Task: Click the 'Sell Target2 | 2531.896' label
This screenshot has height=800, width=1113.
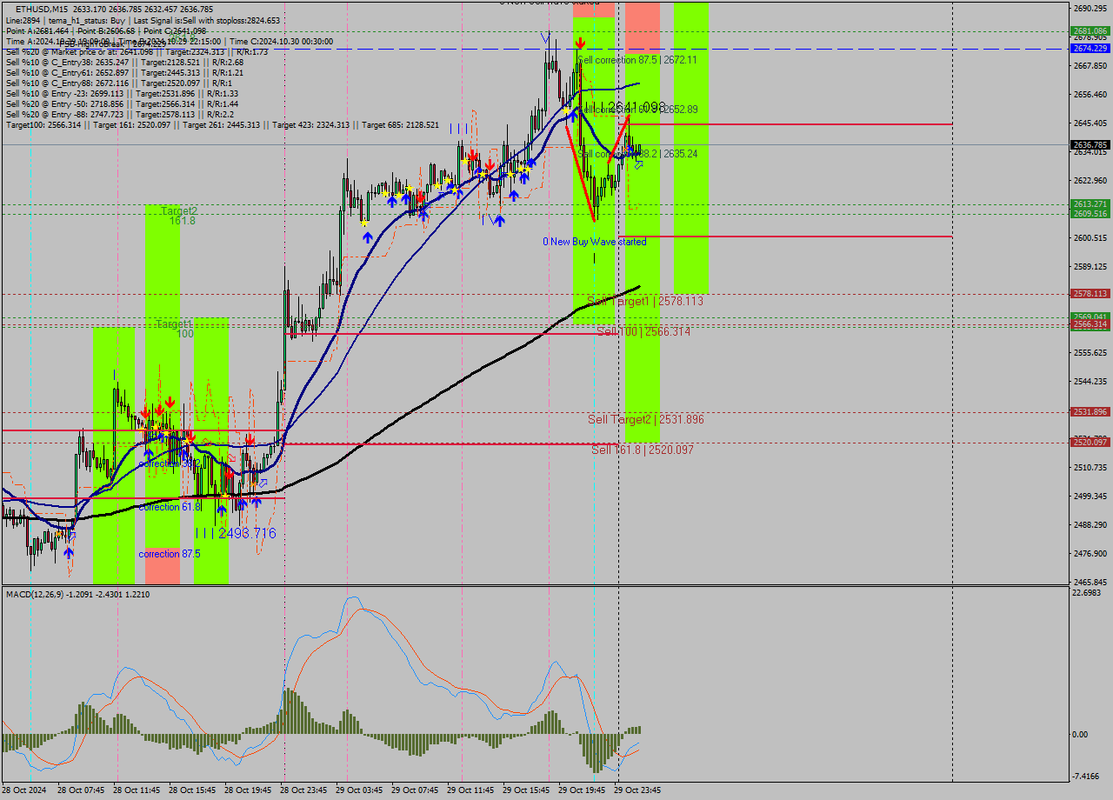Action: [x=646, y=419]
